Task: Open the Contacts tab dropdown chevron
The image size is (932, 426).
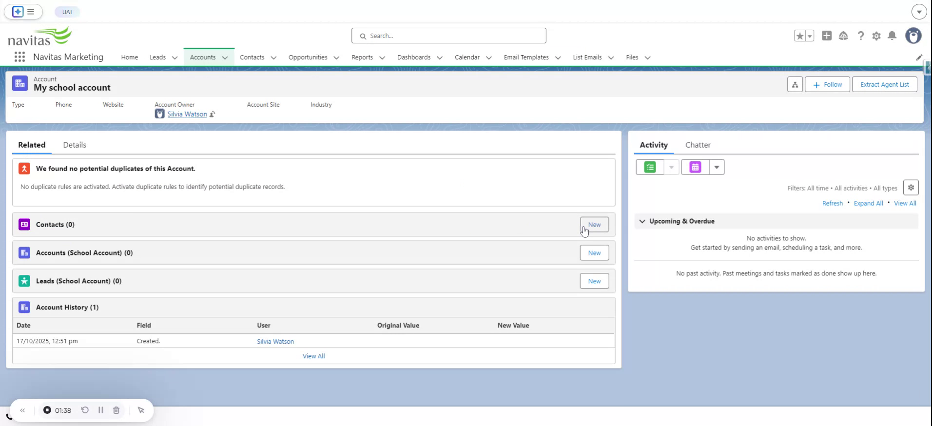Action: coord(273,58)
